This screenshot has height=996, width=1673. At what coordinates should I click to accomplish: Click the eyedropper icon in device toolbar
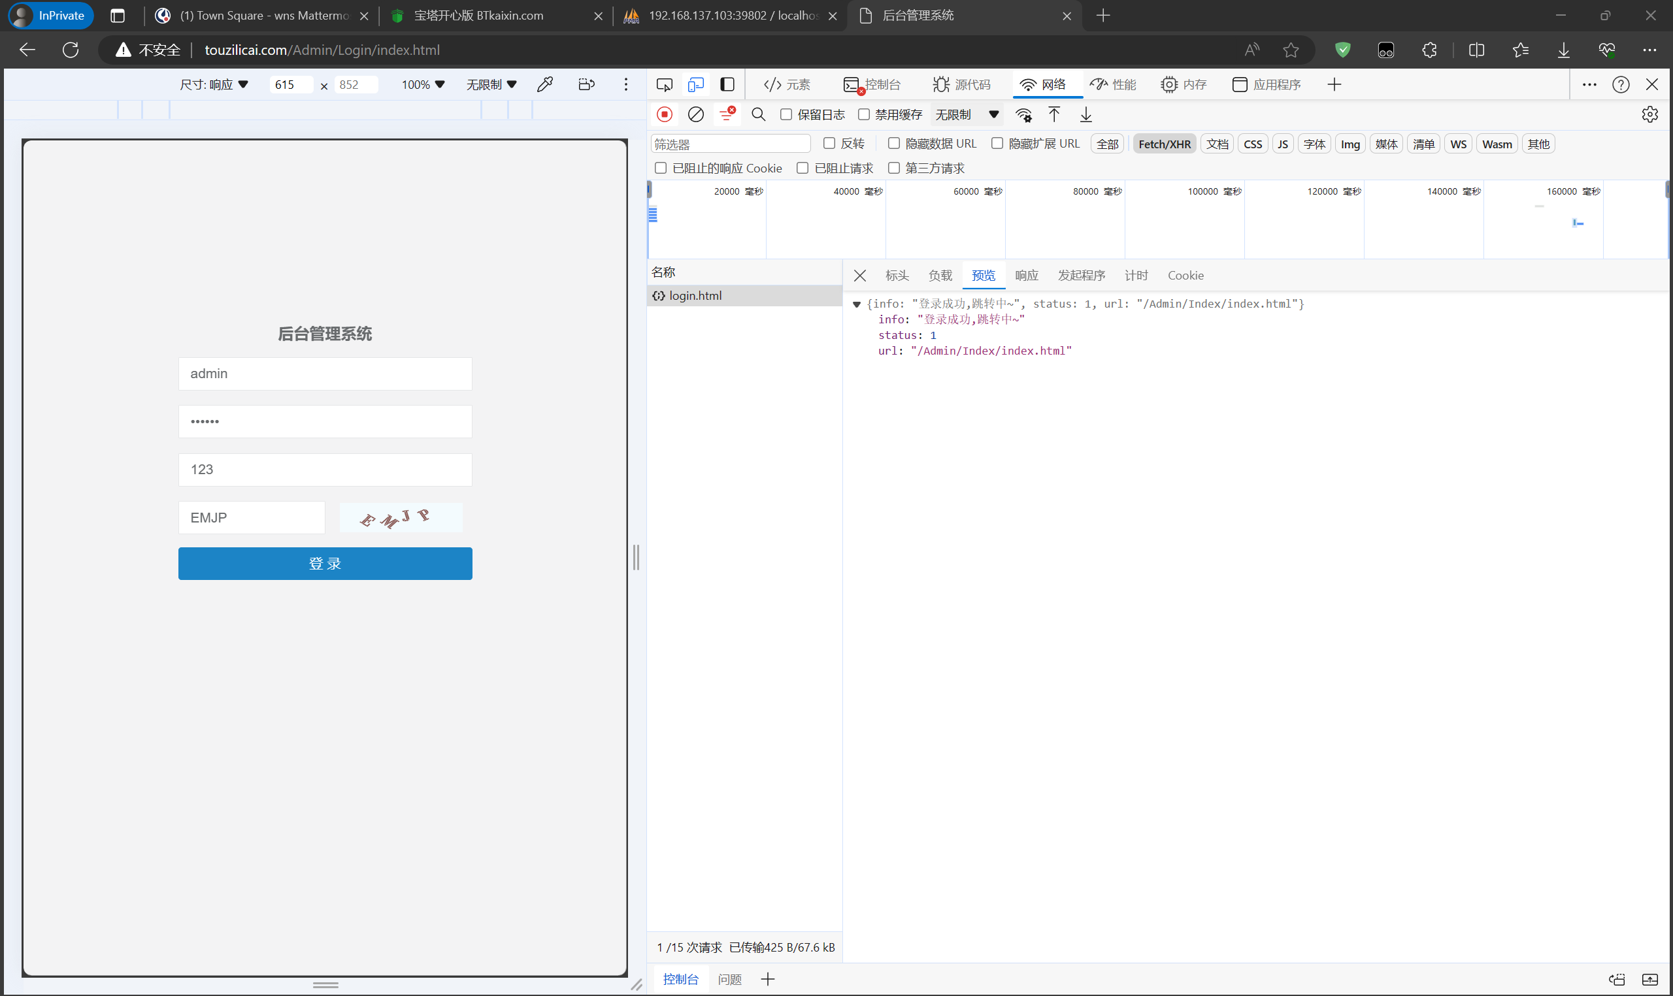[545, 84]
